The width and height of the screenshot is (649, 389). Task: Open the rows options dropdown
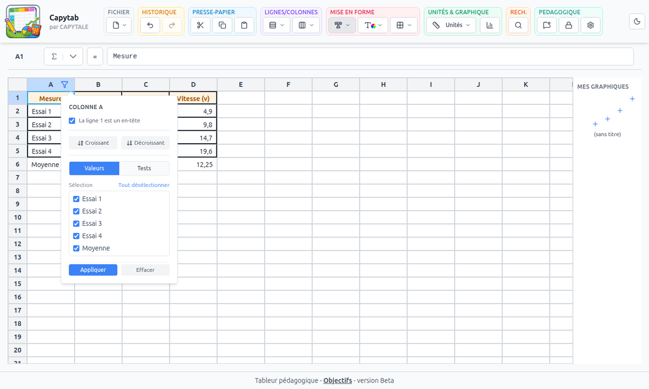point(277,25)
